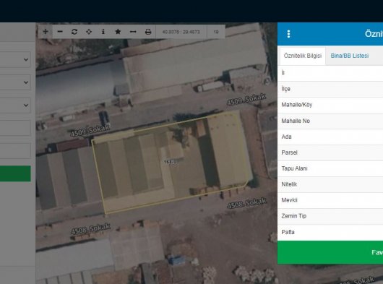Click the green Fav button below Pafta
Screen dimensions: 383x284
(x=330, y=252)
